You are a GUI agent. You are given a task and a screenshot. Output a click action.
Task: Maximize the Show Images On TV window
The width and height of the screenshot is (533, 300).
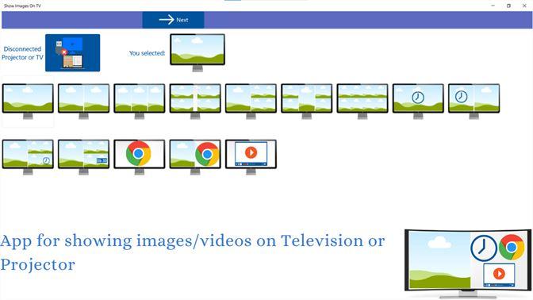click(508, 6)
